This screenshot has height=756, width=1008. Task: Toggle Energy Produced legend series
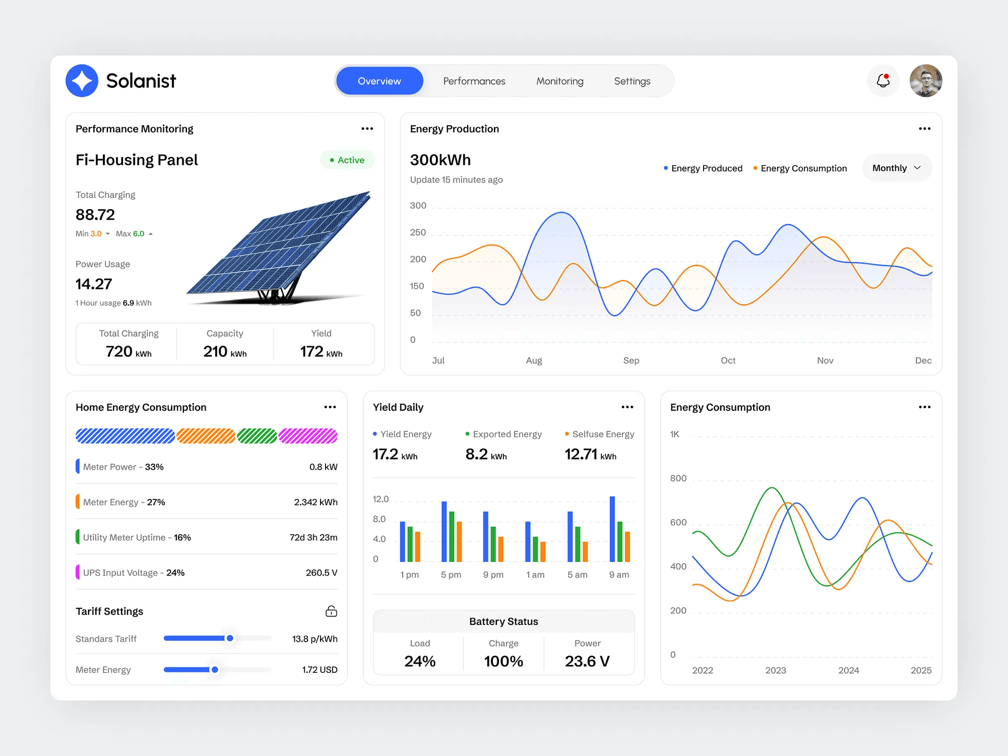point(703,168)
